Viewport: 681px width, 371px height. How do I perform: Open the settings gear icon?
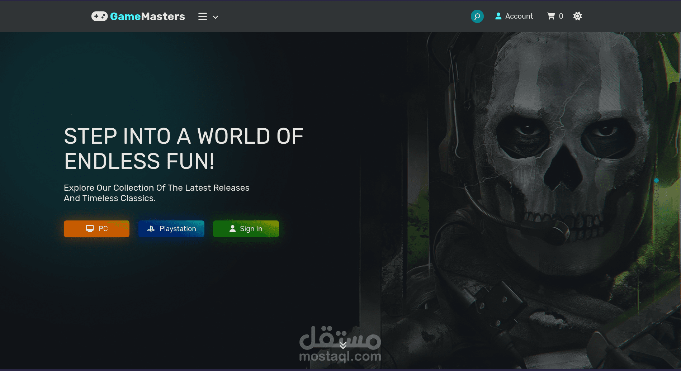pyautogui.click(x=577, y=16)
